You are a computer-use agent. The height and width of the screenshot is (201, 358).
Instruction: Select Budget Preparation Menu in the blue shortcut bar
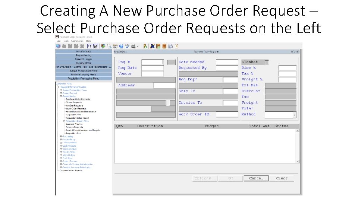(84, 71)
